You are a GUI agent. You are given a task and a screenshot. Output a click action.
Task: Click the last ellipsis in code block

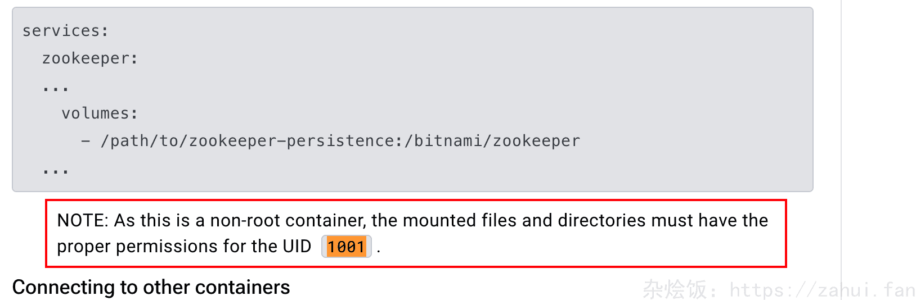pos(56,169)
